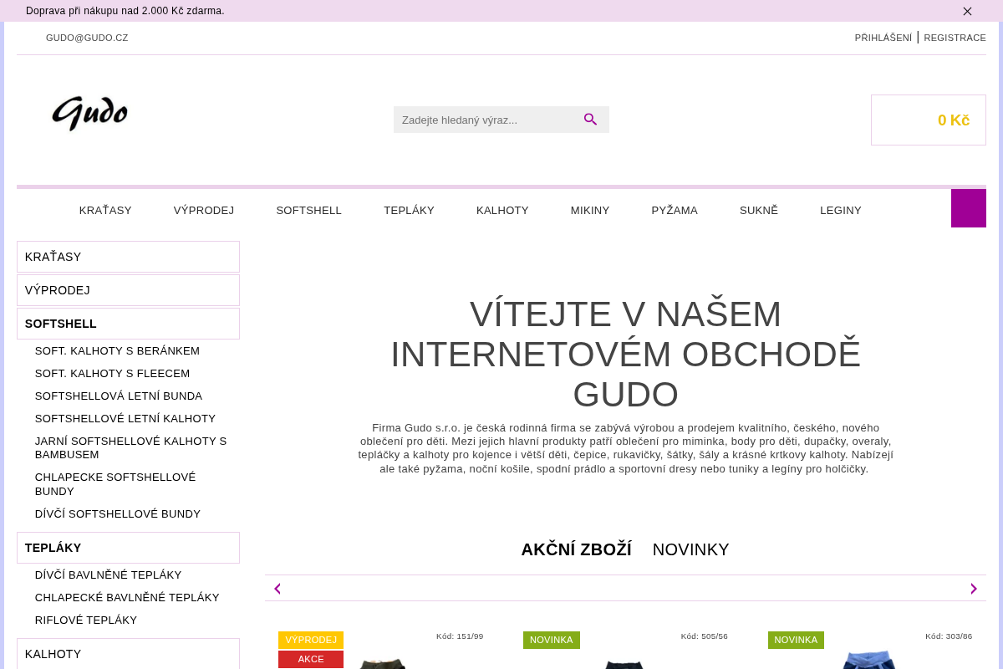Open VÝPRODEJ in the top navigation
This screenshot has height=669, width=1003.
click(204, 210)
